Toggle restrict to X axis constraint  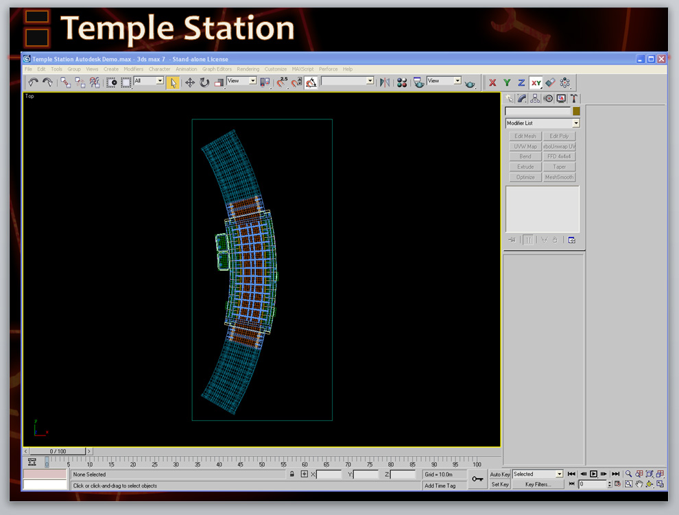coord(492,82)
